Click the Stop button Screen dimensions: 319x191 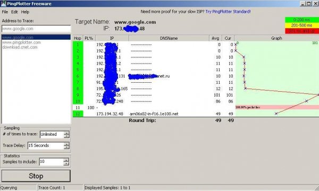pyautogui.click(x=36, y=176)
